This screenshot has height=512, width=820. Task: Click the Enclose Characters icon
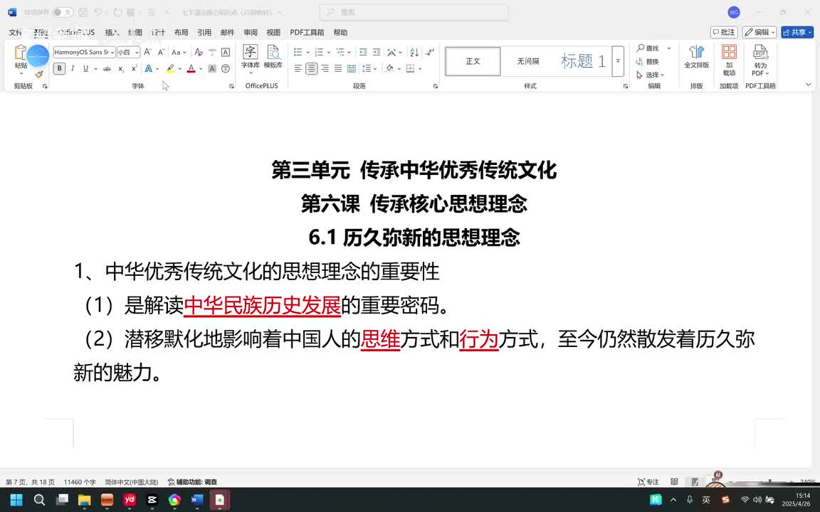[226, 68]
